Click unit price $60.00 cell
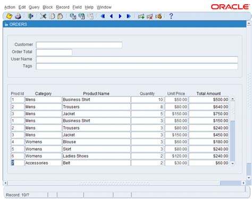The width and height of the screenshot is (252, 199). point(176,142)
